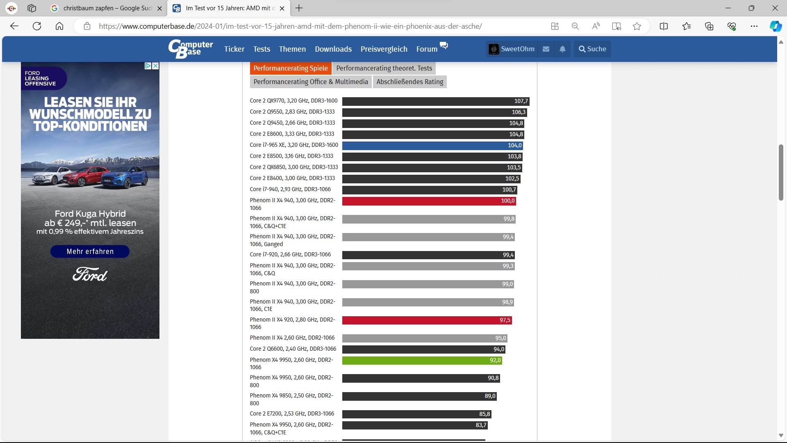Click the page vertical scrollbar thumb
The width and height of the screenshot is (787, 443).
click(781, 172)
